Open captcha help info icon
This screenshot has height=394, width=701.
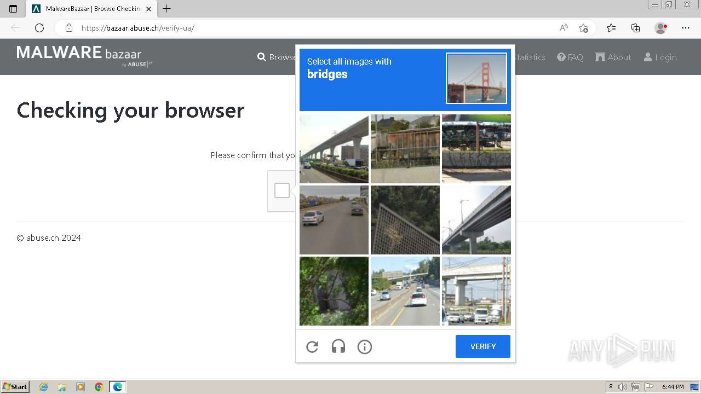(x=365, y=346)
